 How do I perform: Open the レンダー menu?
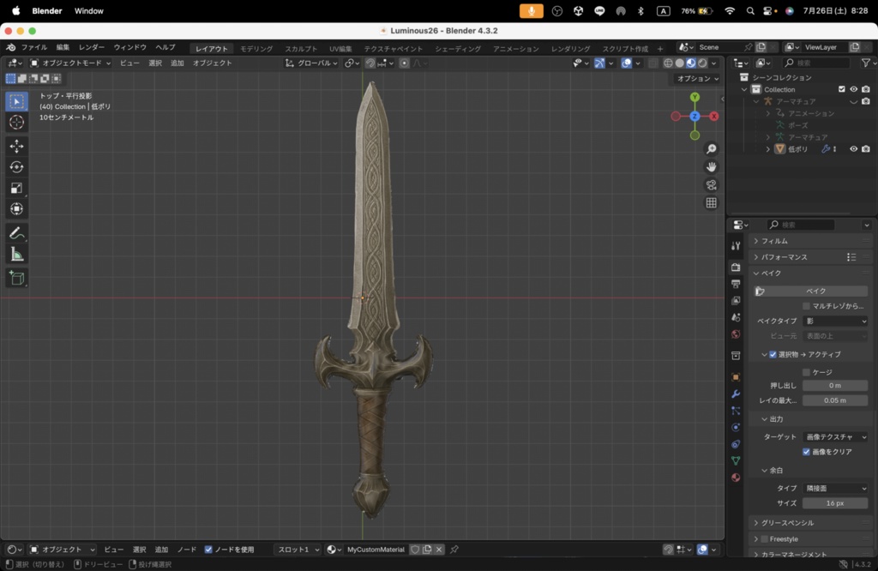click(x=91, y=47)
